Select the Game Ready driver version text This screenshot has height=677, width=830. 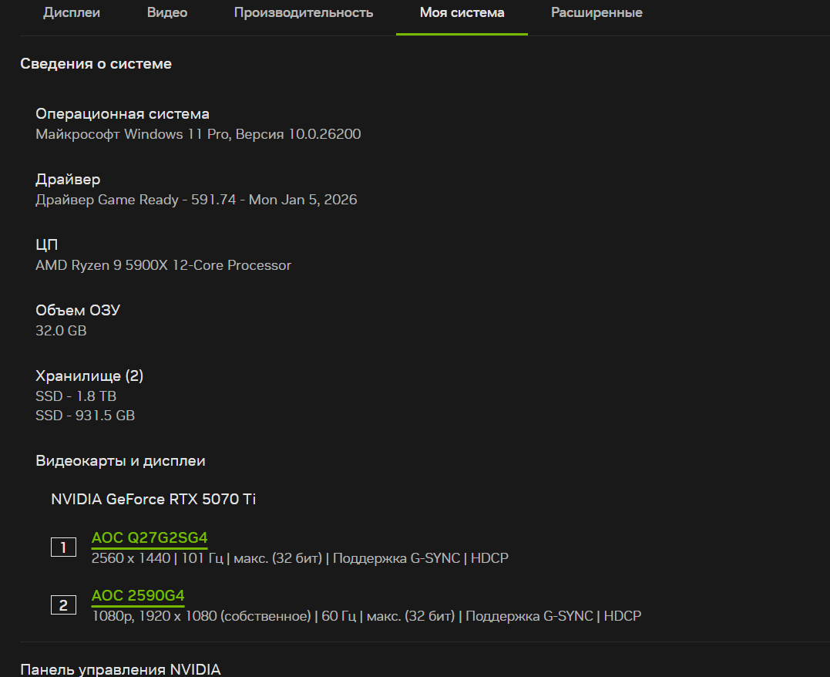pyautogui.click(x=196, y=200)
